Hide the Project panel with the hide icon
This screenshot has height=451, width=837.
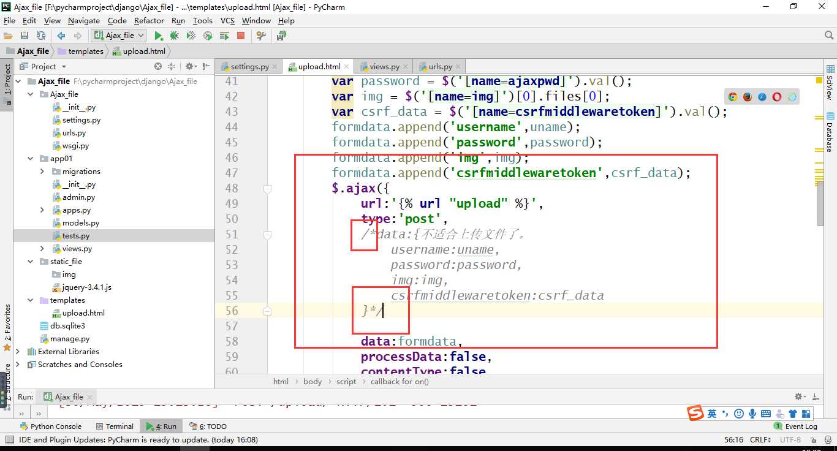205,66
